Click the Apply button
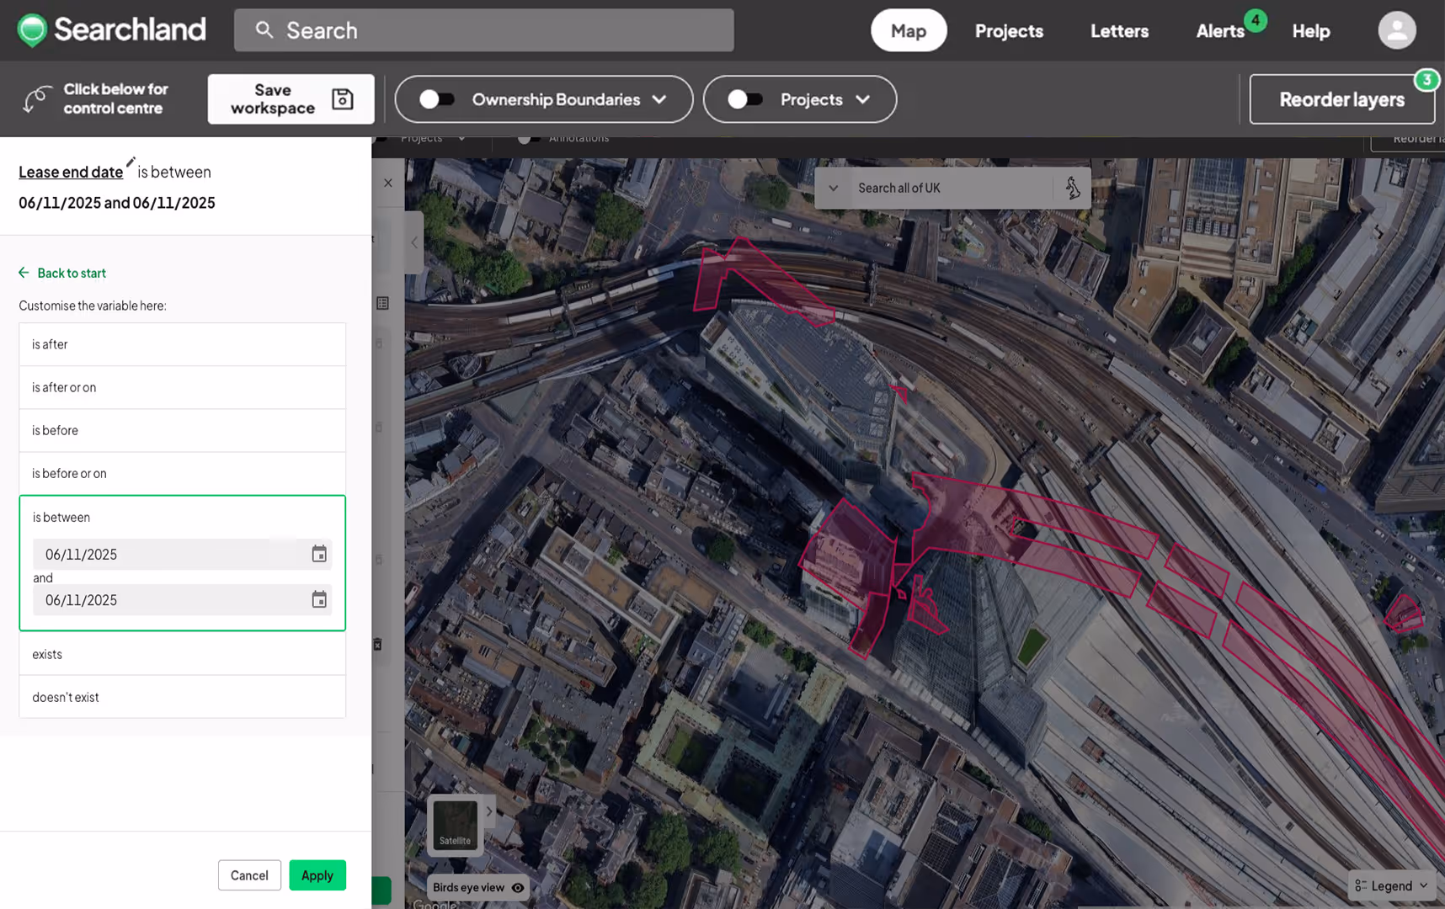 tap(317, 875)
